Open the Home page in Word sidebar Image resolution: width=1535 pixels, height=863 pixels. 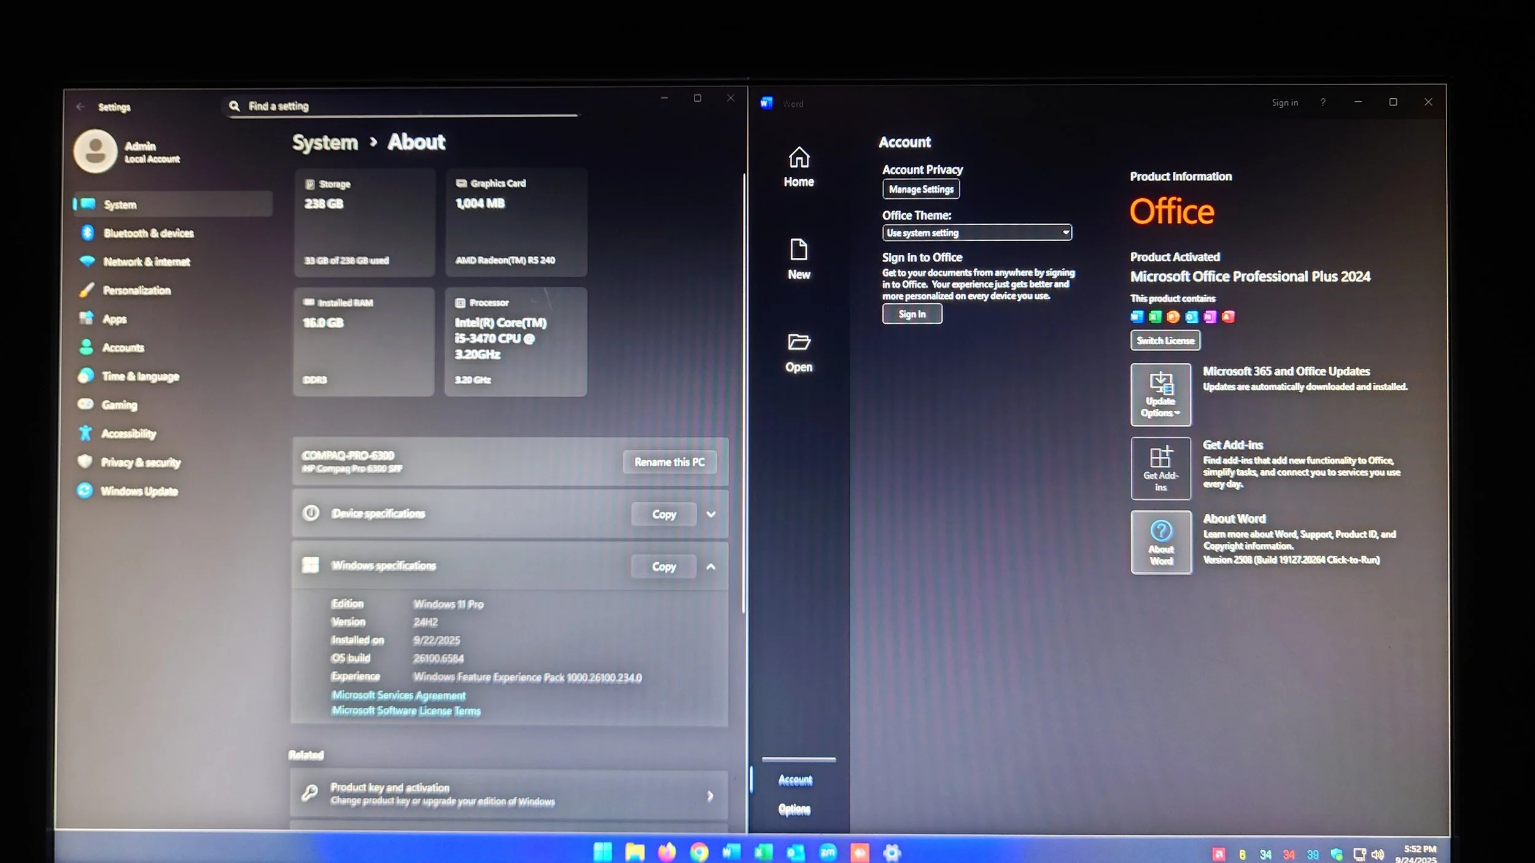click(x=798, y=166)
